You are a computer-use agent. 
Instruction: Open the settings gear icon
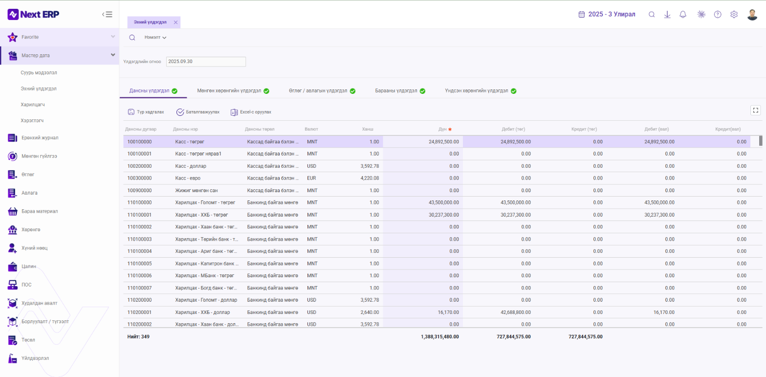click(x=734, y=14)
